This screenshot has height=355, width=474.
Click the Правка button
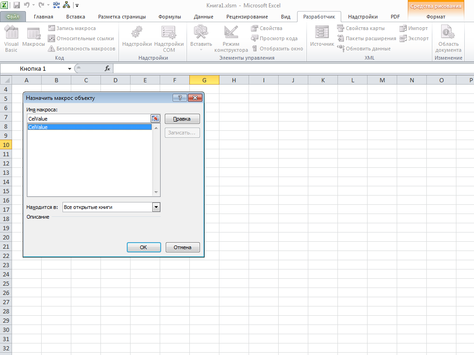(x=182, y=119)
